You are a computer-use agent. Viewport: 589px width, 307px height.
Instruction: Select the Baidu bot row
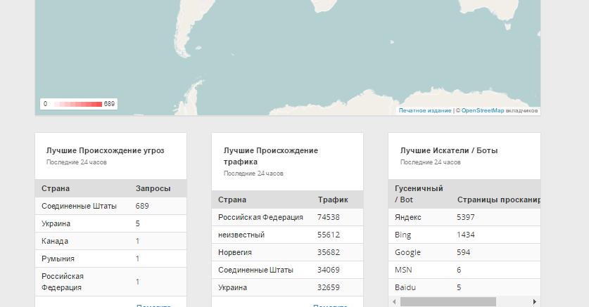pos(464,287)
